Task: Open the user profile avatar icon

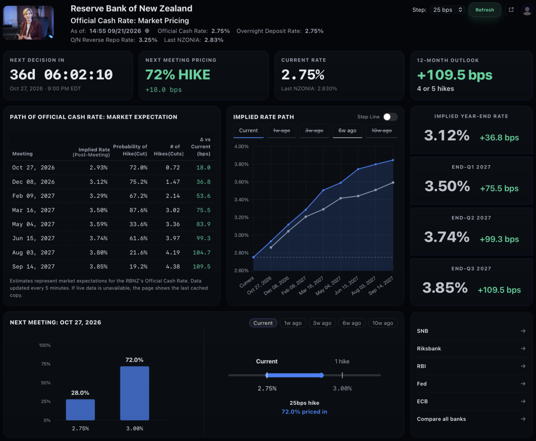Action: (x=526, y=9)
